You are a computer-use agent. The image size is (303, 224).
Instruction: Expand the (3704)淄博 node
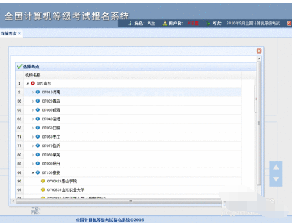pos(33,119)
